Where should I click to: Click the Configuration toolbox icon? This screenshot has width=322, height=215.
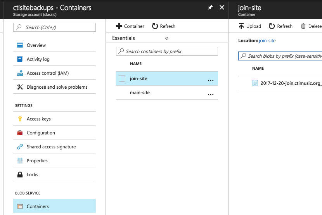pyautogui.click(x=20, y=133)
